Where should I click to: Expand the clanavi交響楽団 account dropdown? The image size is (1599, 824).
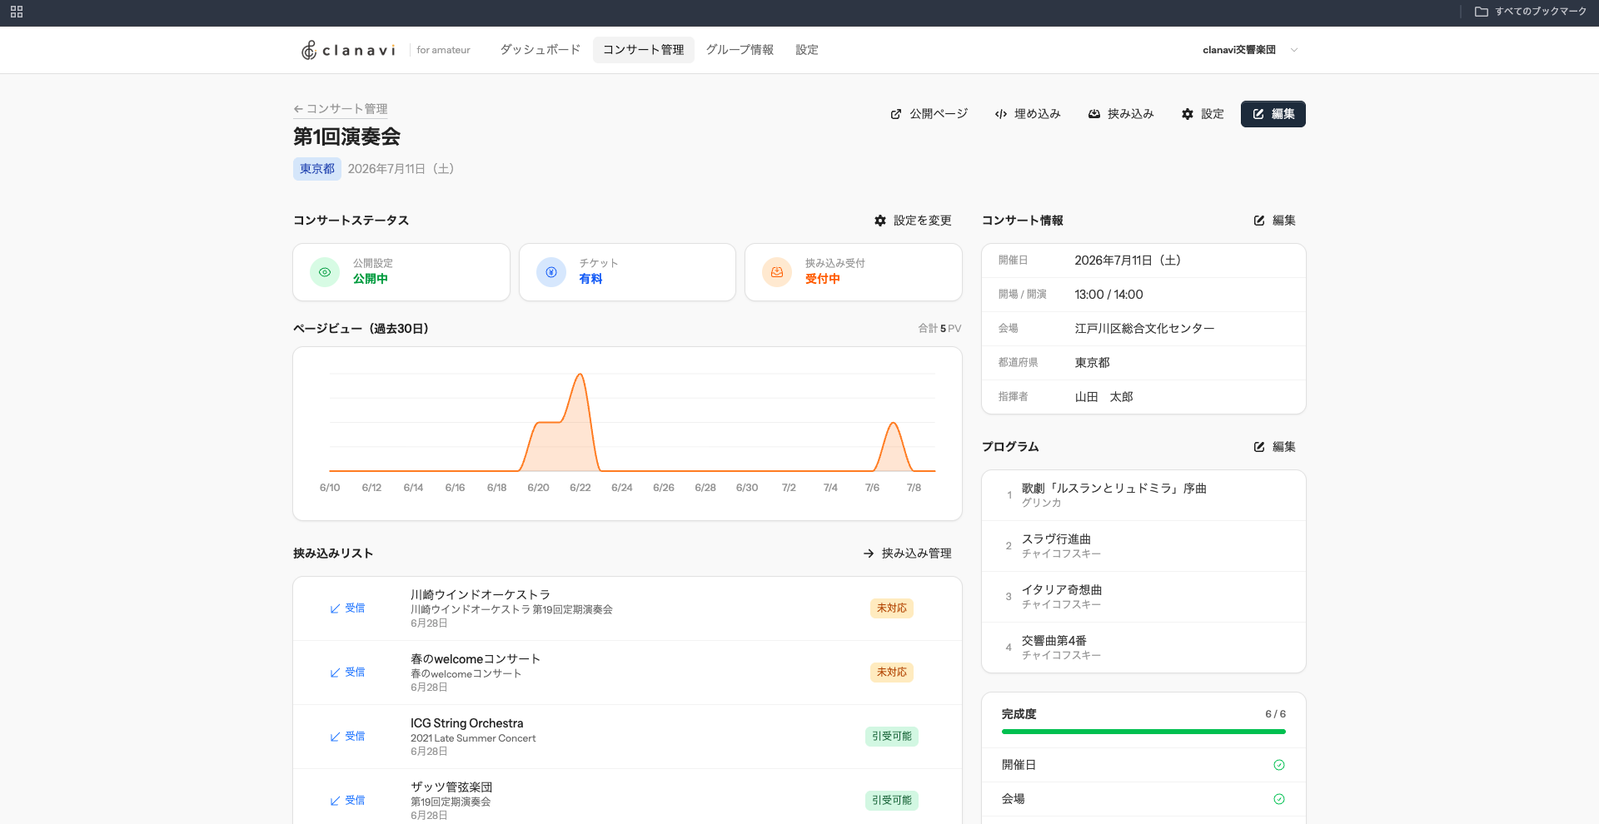[1250, 50]
